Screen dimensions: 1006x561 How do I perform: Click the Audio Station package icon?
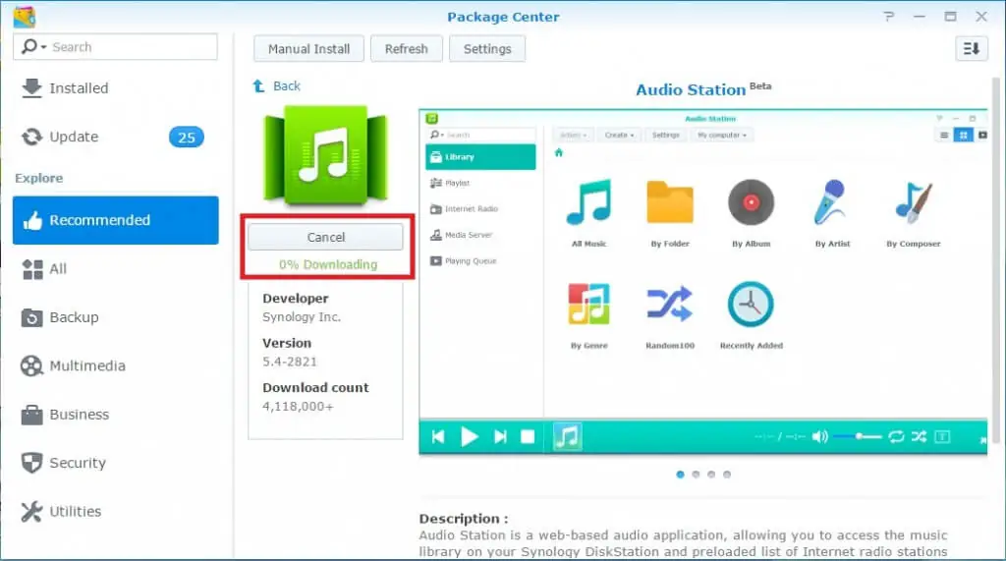coord(326,155)
